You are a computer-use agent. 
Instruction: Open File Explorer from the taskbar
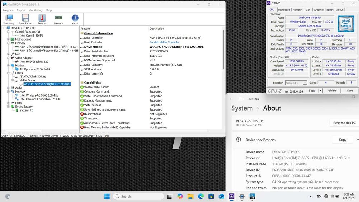190,196
